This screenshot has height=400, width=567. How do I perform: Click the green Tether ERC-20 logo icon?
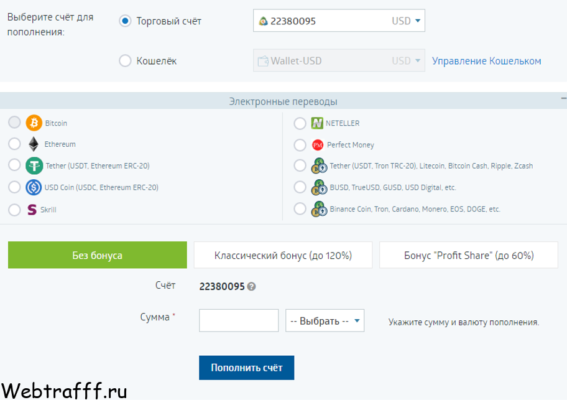click(x=34, y=165)
